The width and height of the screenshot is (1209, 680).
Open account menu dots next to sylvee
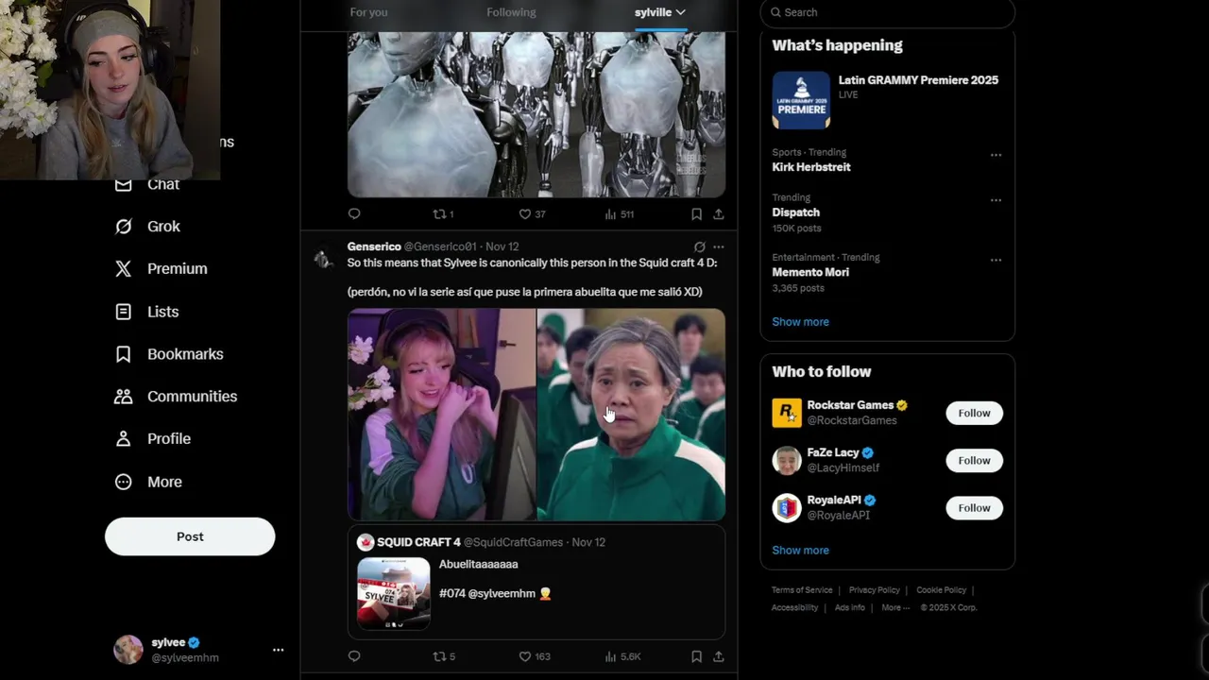(x=278, y=650)
